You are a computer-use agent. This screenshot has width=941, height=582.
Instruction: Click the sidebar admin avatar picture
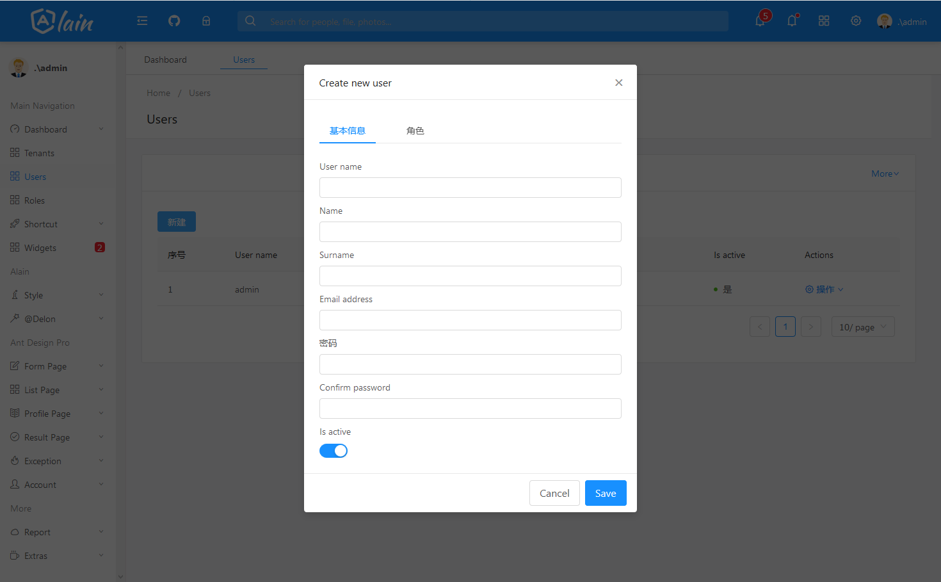pyautogui.click(x=19, y=67)
